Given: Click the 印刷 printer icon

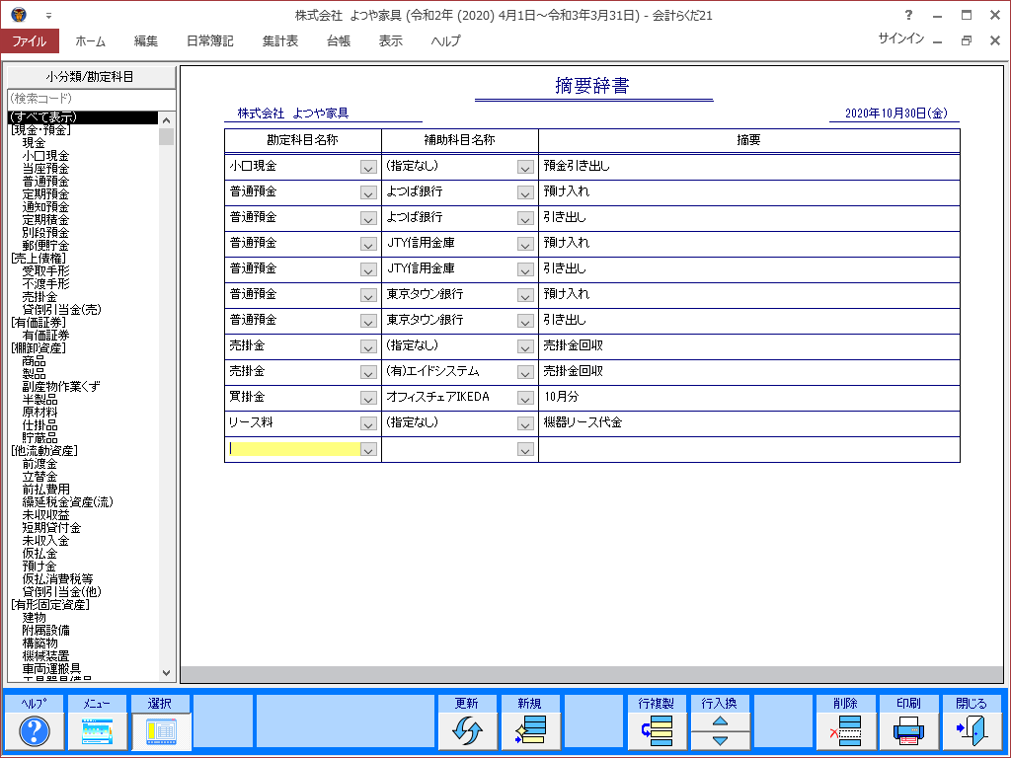Looking at the screenshot, I should coord(908,731).
